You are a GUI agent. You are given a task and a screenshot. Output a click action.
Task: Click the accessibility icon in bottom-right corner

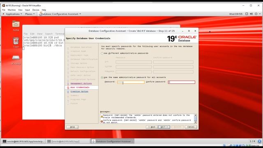259,141
